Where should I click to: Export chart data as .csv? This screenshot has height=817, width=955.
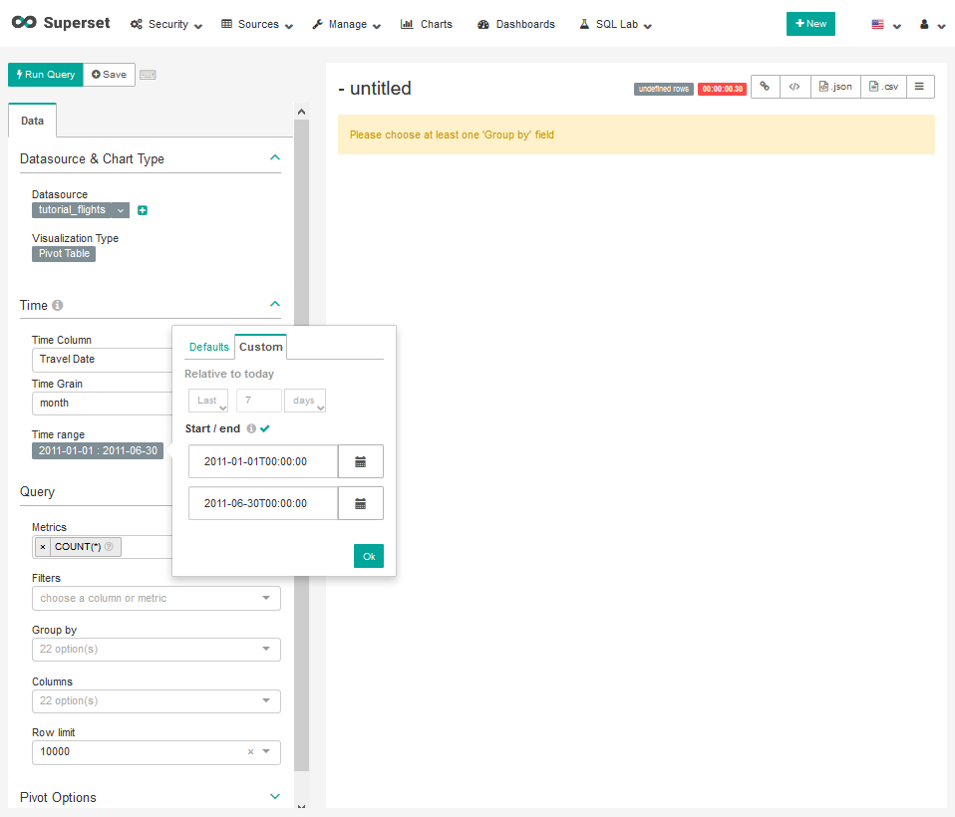pyautogui.click(x=883, y=87)
